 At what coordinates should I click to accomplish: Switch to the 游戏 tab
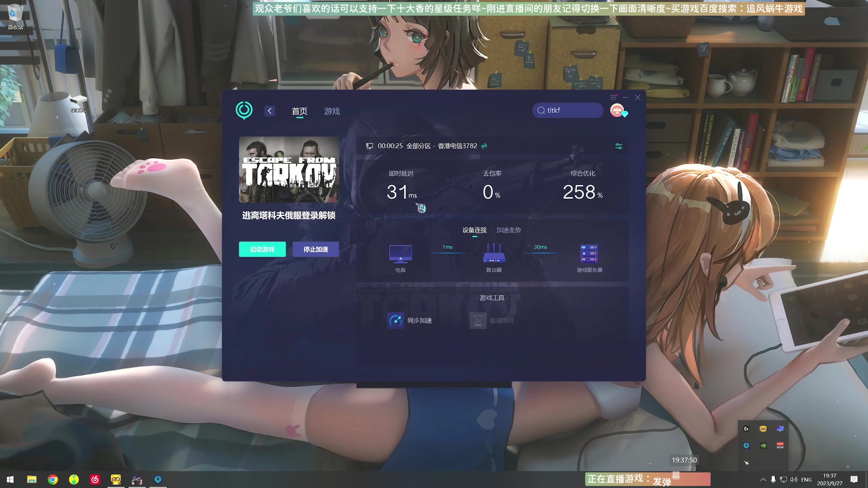332,111
